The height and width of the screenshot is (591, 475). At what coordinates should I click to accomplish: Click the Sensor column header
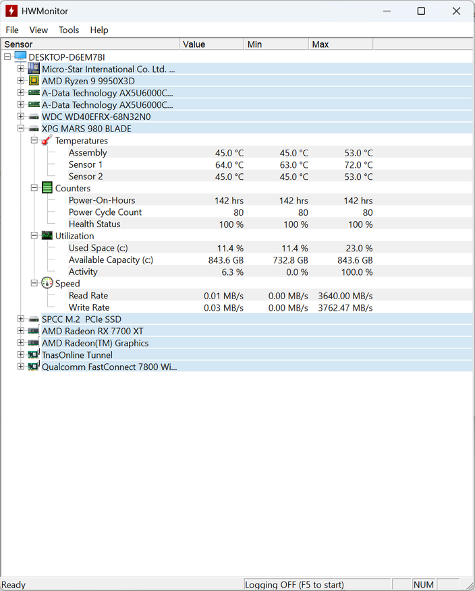coord(90,44)
